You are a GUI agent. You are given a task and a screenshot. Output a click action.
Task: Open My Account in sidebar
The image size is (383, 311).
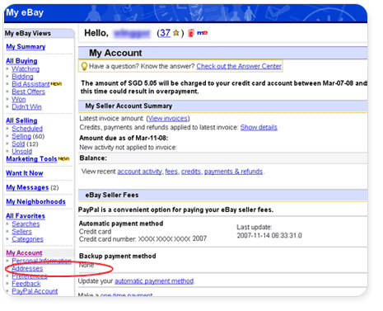[x=24, y=252]
